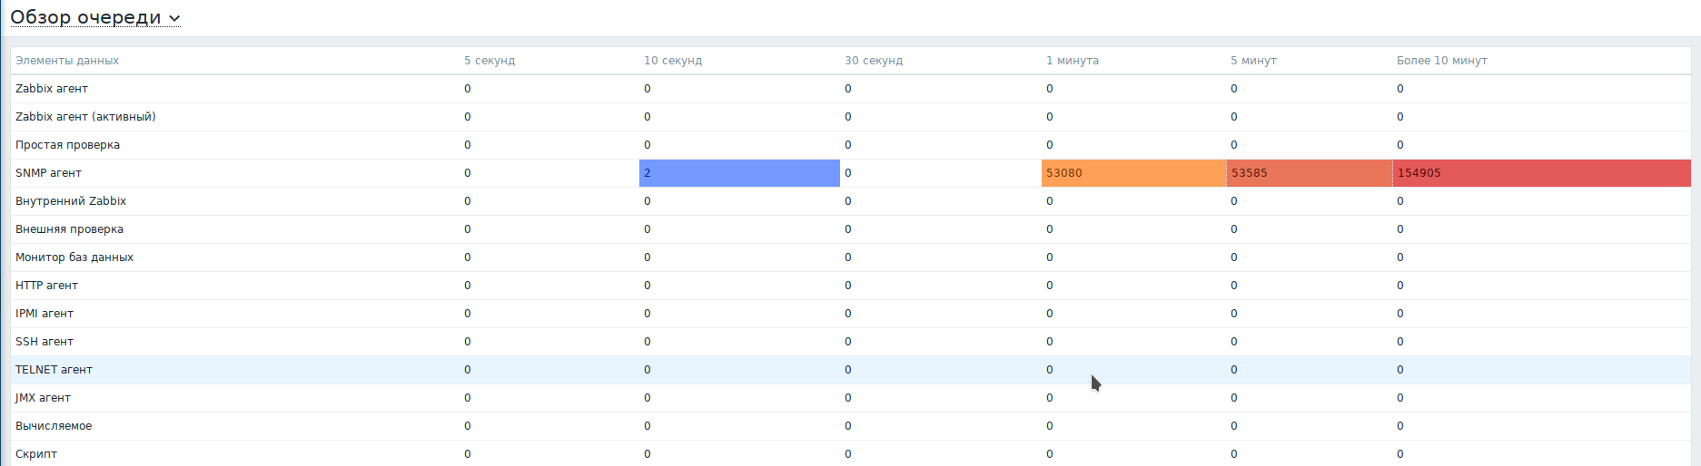Viewport: 1701px width, 466px height.
Task: Click the 5 секунд column header
Action: (x=490, y=61)
